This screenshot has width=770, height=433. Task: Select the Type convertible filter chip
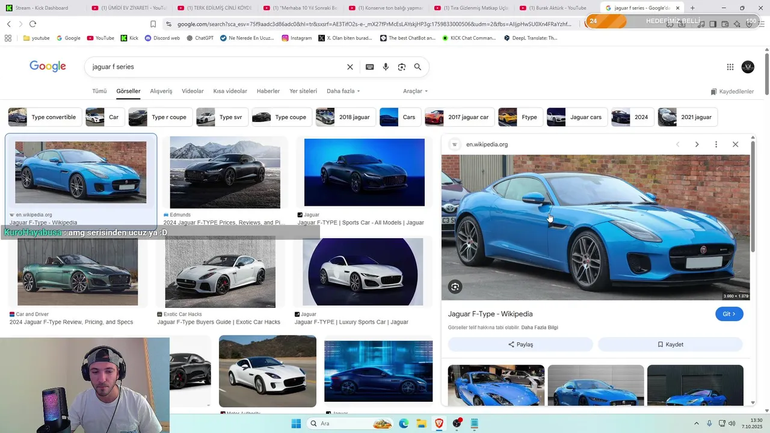pyautogui.click(x=45, y=117)
